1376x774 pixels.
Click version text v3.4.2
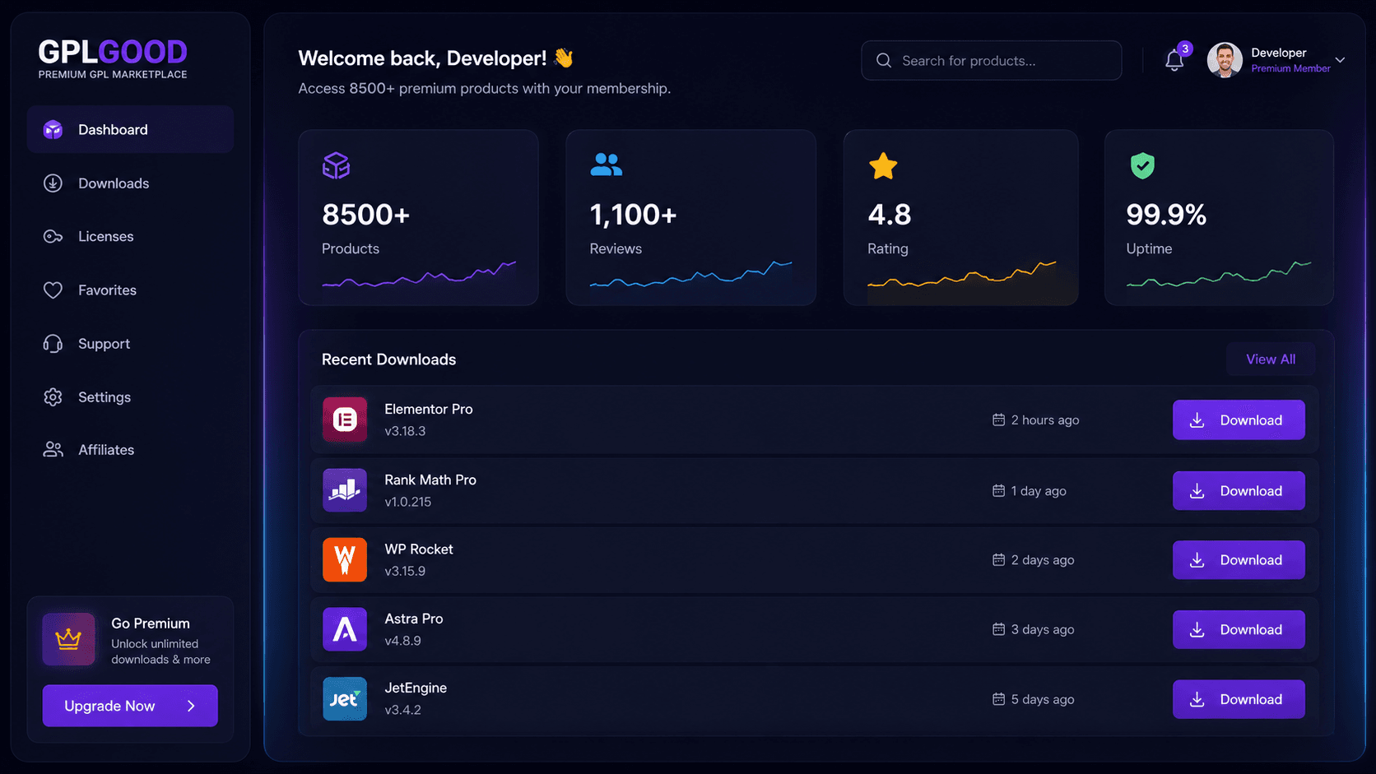(403, 710)
